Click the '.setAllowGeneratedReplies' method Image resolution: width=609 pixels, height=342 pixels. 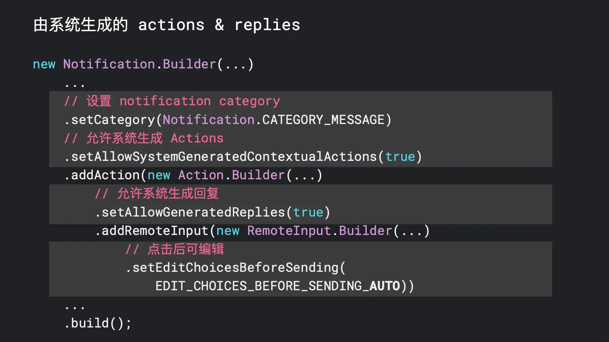(x=190, y=212)
